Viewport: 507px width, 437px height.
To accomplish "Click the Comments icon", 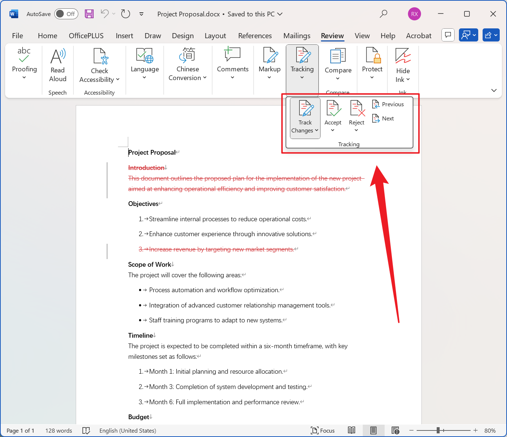I will 232,59.
